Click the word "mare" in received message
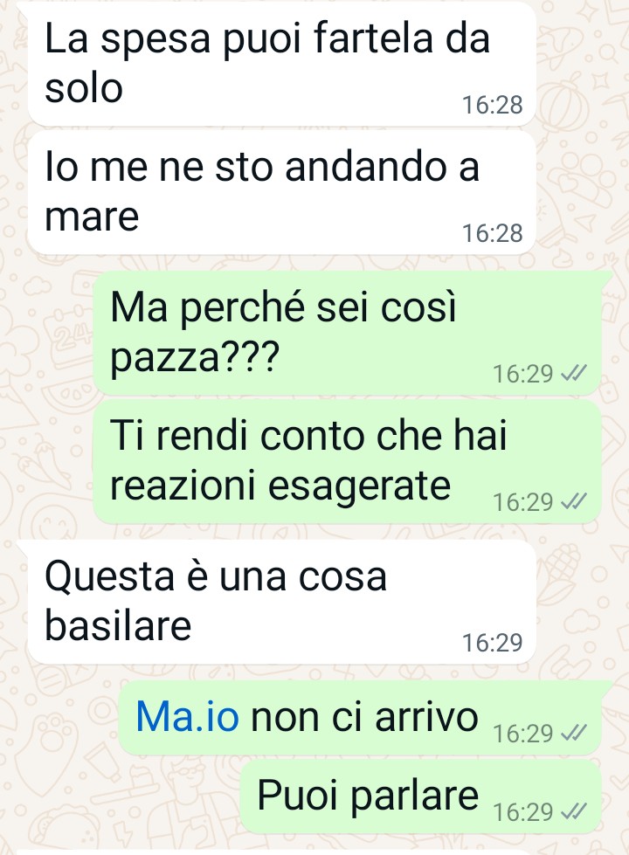Screen dimensions: 629x855 (92, 217)
